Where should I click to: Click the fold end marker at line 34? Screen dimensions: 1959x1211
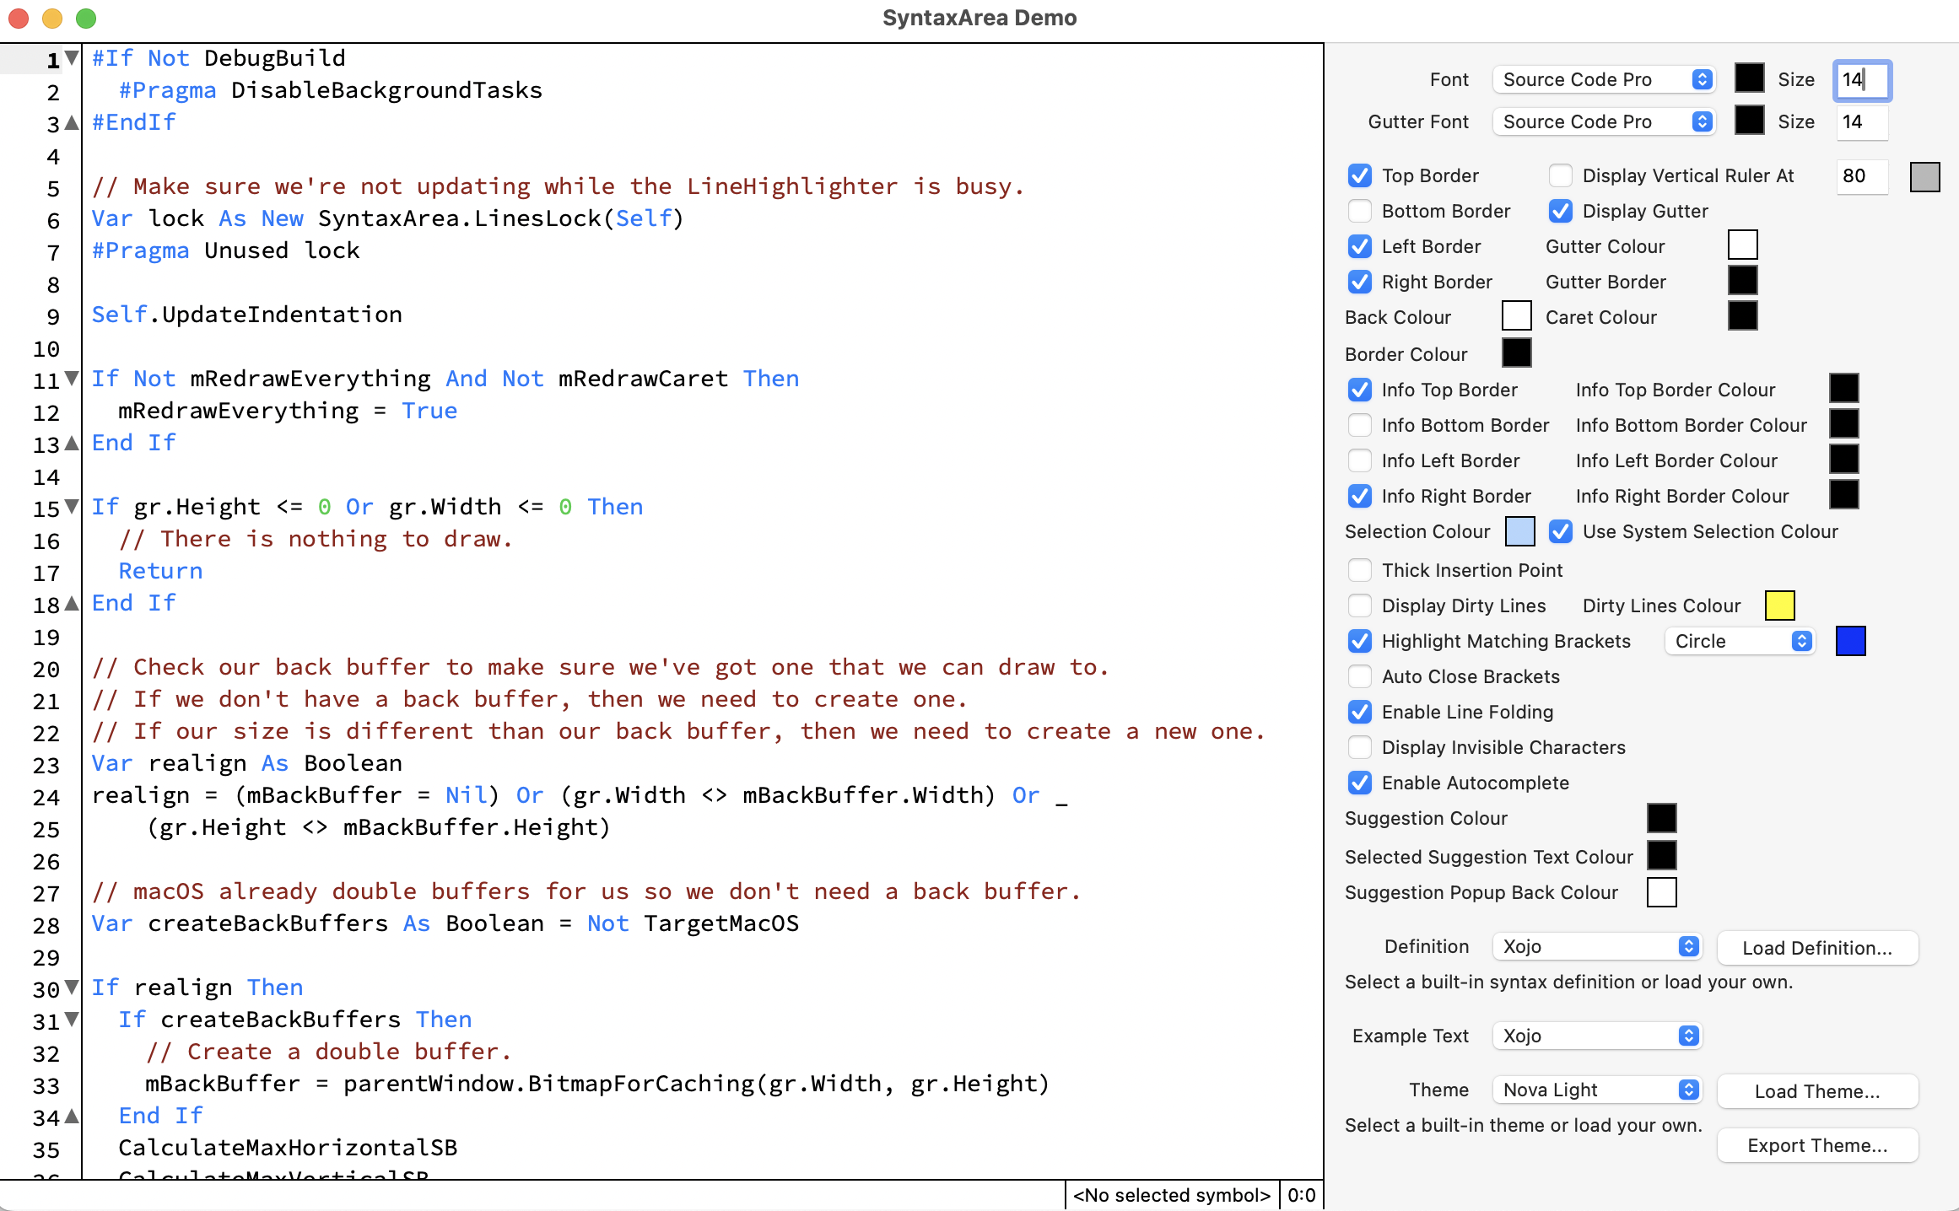[73, 1116]
